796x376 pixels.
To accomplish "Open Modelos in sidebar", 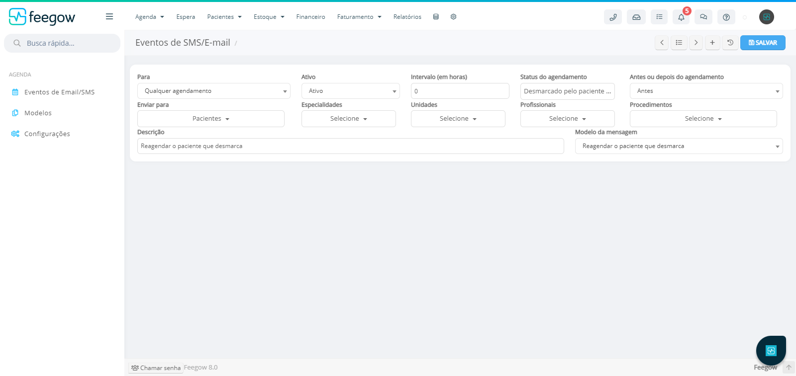I will (x=38, y=113).
